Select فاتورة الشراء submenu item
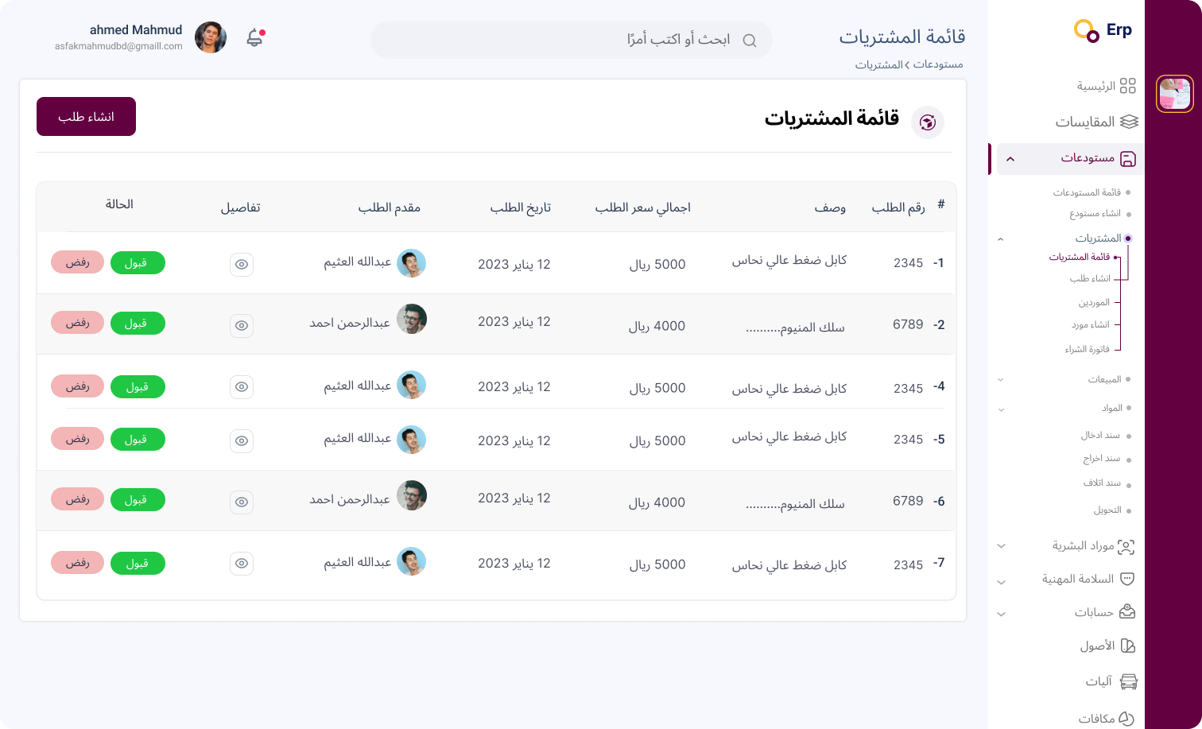This screenshot has width=1202, height=729. [1087, 350]
